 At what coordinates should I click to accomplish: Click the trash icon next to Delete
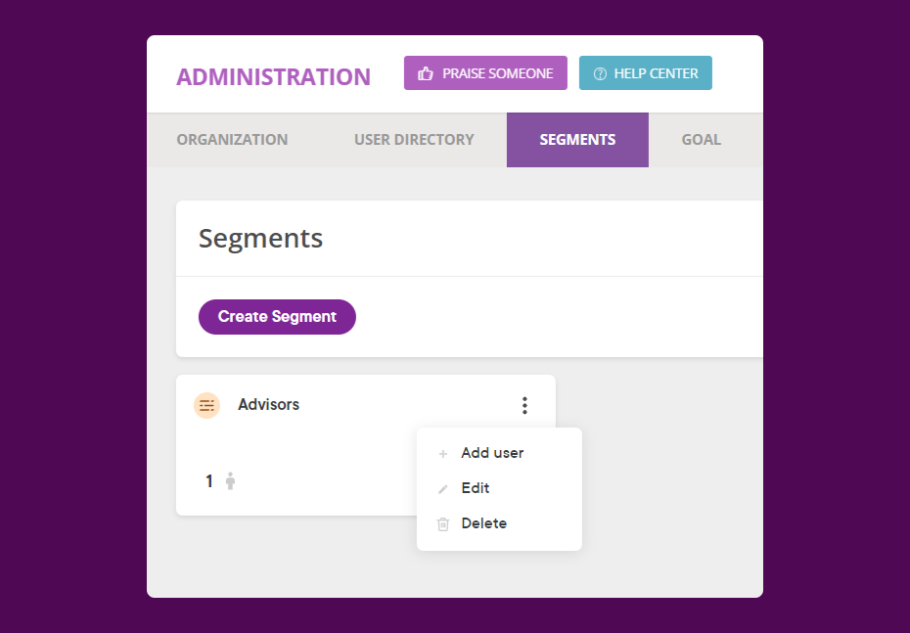443,524
